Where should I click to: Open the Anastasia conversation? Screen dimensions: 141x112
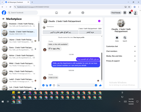click(19, 25)
